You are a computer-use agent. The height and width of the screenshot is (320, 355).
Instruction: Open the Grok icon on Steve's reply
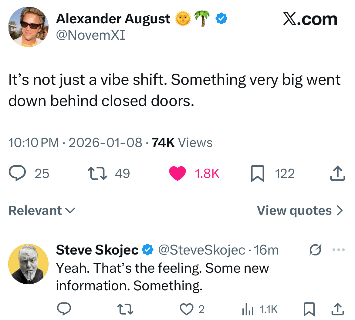pos(315,250)
